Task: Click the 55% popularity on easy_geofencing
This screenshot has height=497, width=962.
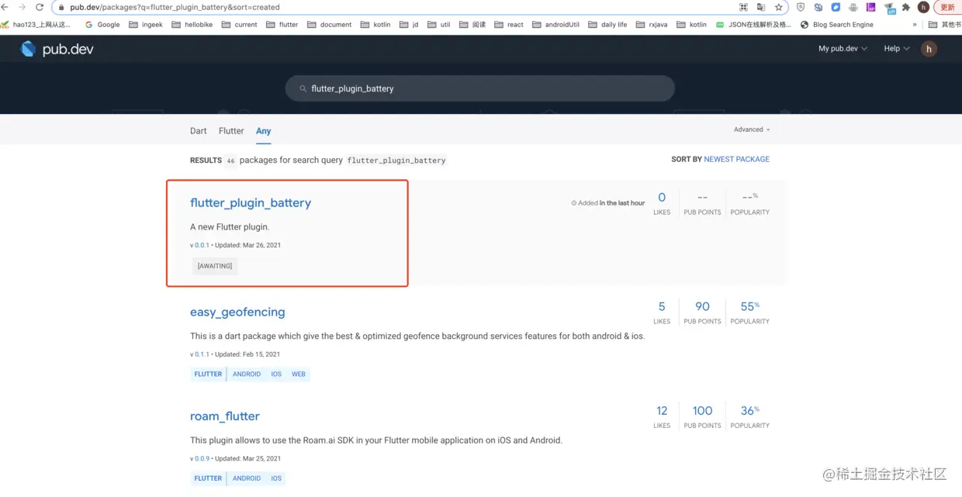Action: [x=750, y=307]
